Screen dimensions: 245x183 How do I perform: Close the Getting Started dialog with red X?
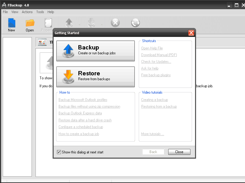[191, 33]
